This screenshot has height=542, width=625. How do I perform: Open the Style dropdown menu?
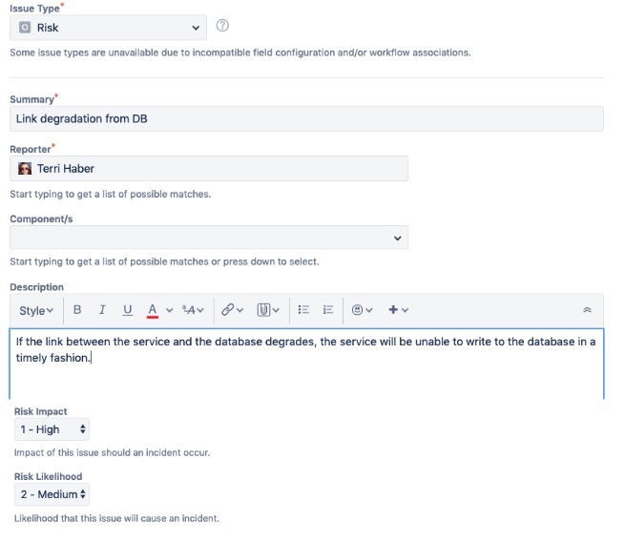pos(36,310)
